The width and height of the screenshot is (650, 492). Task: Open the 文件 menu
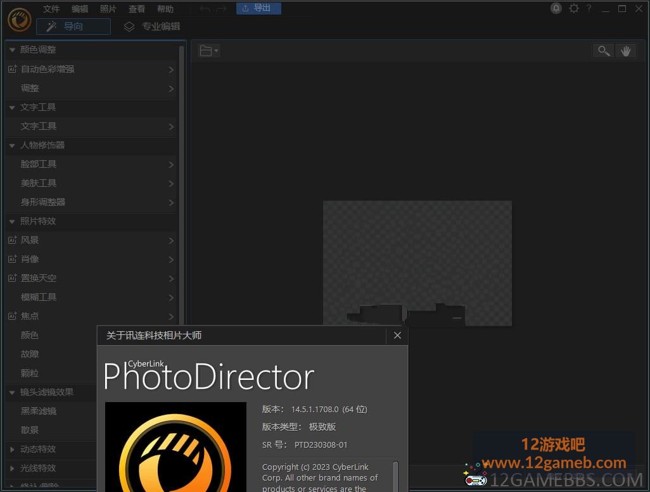click(51, 9)
